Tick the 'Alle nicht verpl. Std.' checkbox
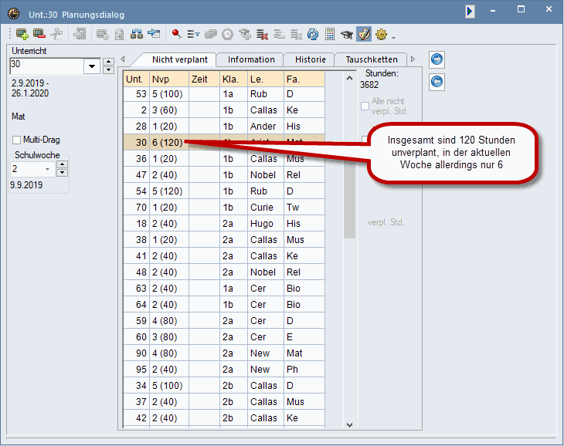 pos(365,106)
